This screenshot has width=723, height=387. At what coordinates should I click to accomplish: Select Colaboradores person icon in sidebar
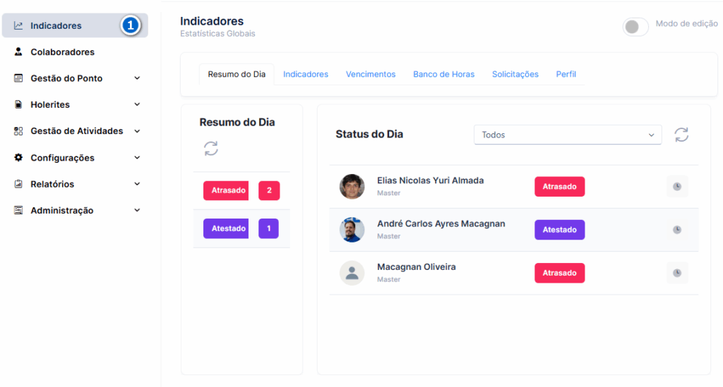pos(18,51)
